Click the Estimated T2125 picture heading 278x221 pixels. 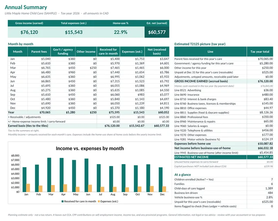(x=200, y=44)
